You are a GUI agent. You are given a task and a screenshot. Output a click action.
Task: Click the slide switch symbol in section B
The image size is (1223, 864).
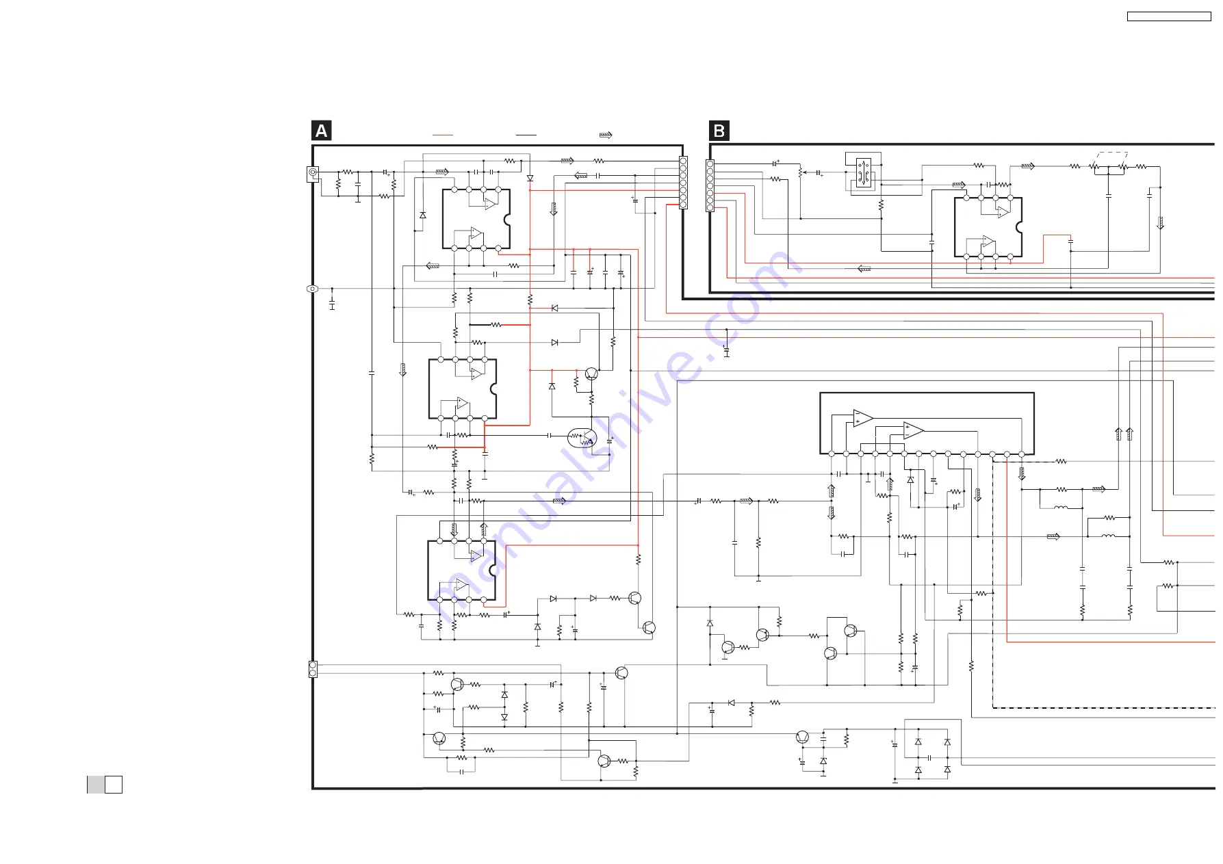(864, 173)
